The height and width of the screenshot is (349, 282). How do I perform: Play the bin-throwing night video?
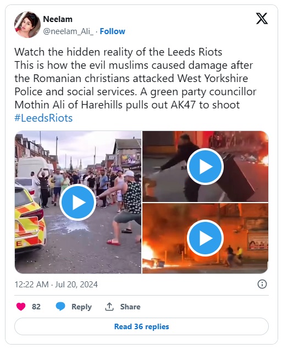coord(205,166)
